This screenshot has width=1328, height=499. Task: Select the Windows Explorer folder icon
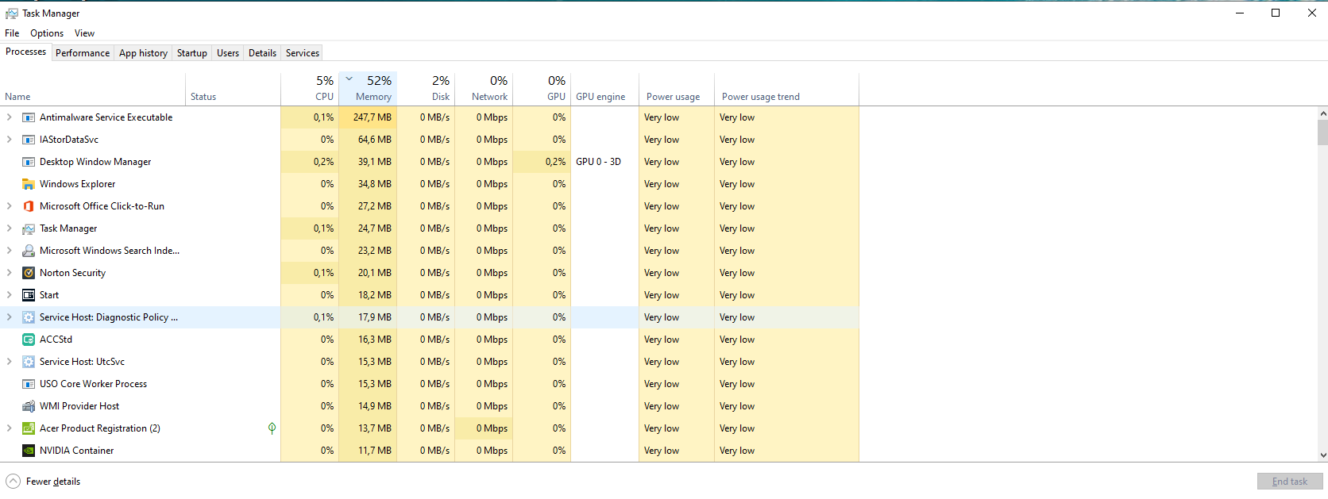click(29, 184)
